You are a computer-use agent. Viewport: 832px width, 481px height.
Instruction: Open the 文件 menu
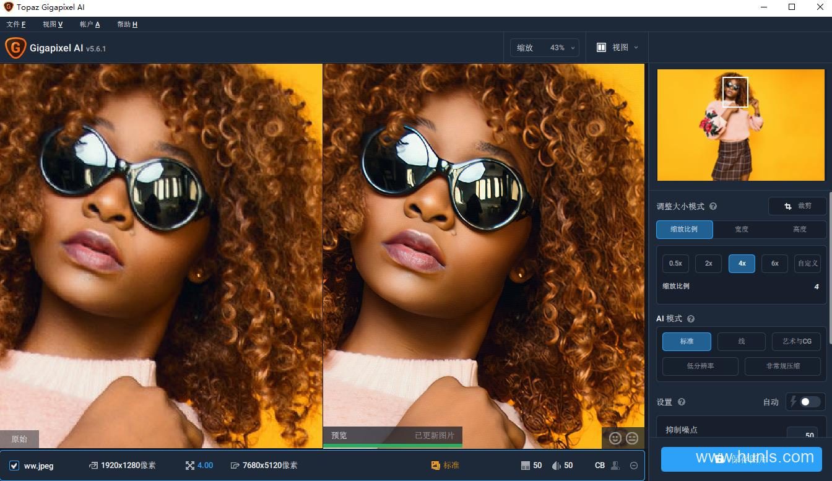pos(16,24)
